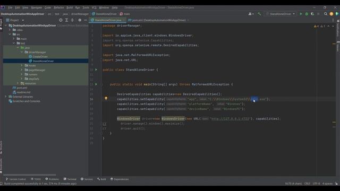Click the run gutter icon beside main method
The height and width of the screenshot is (191, 340).
tap(96, 84)
